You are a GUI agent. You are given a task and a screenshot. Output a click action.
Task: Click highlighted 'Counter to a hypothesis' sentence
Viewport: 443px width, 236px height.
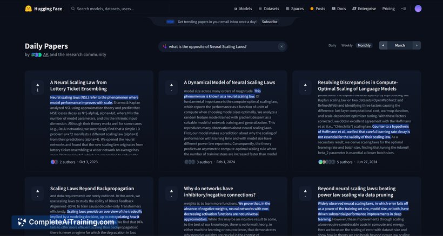(364, 132)
